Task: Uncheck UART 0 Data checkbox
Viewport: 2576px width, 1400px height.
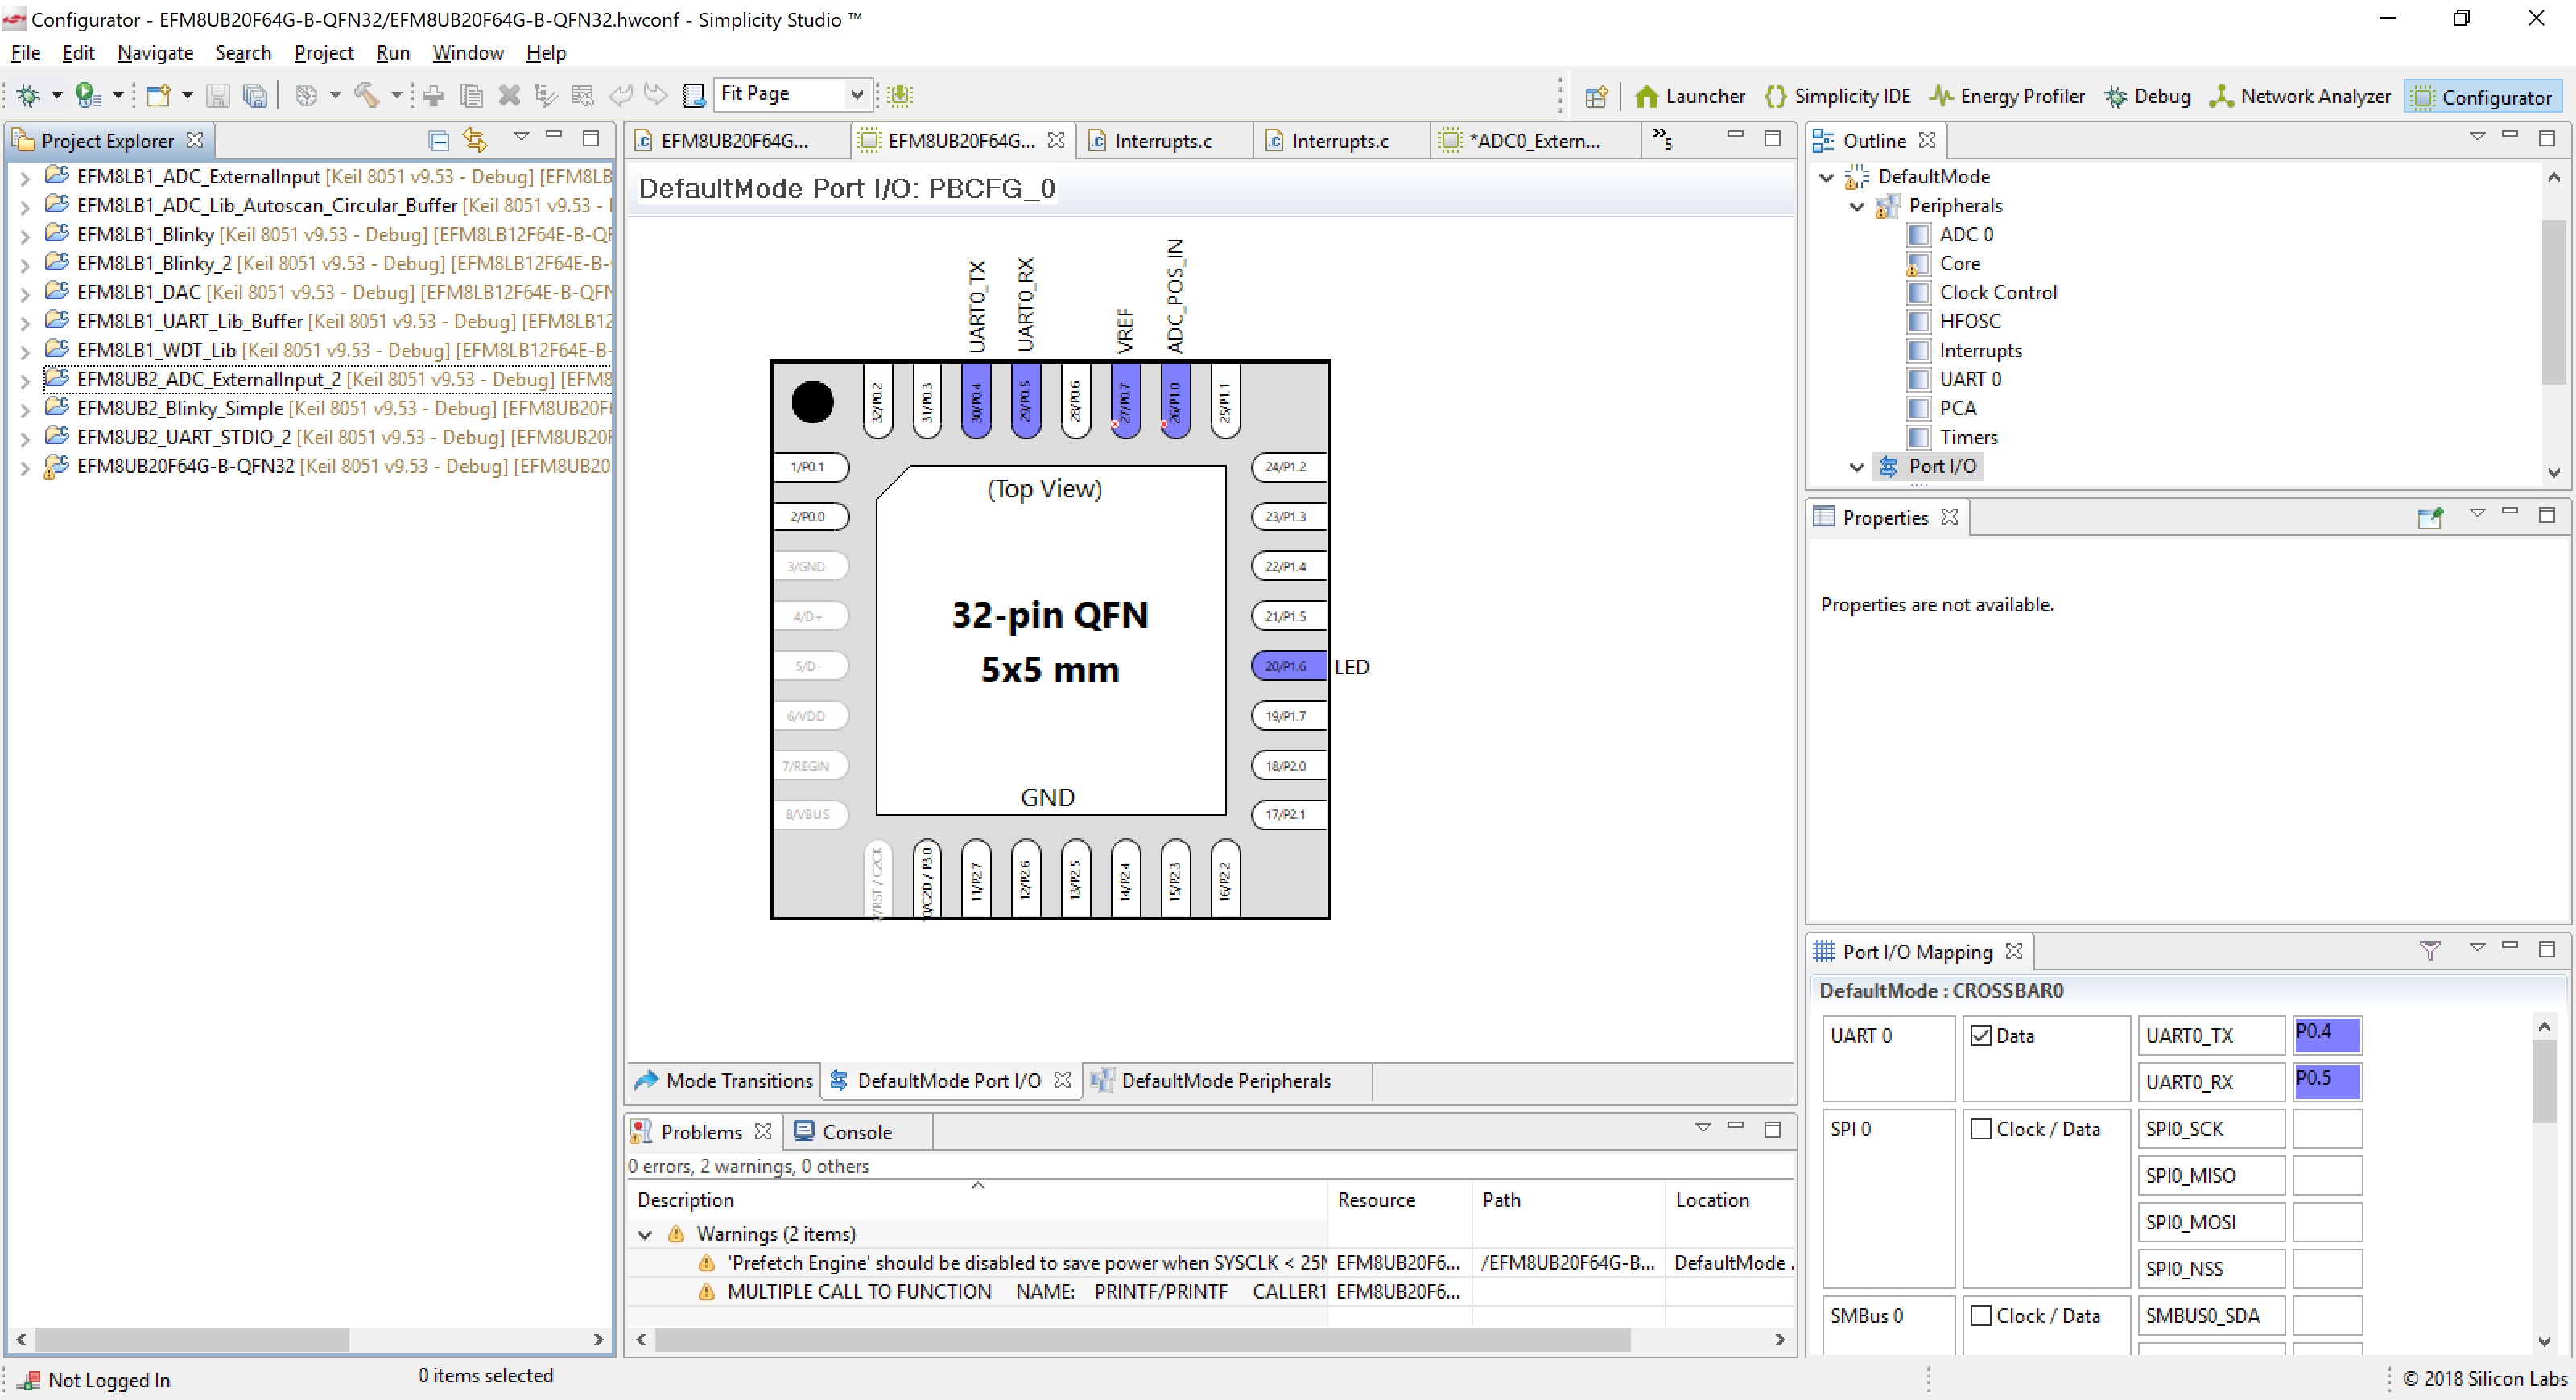Action: point(1980,1036)
